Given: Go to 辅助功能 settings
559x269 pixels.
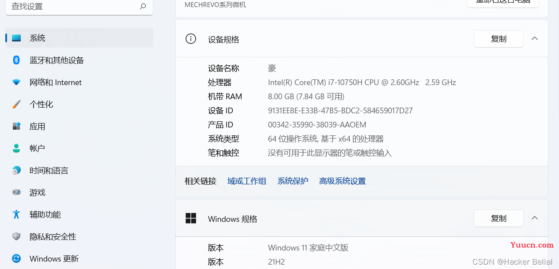Looking at the screenshot, I should tap(79, 214).
